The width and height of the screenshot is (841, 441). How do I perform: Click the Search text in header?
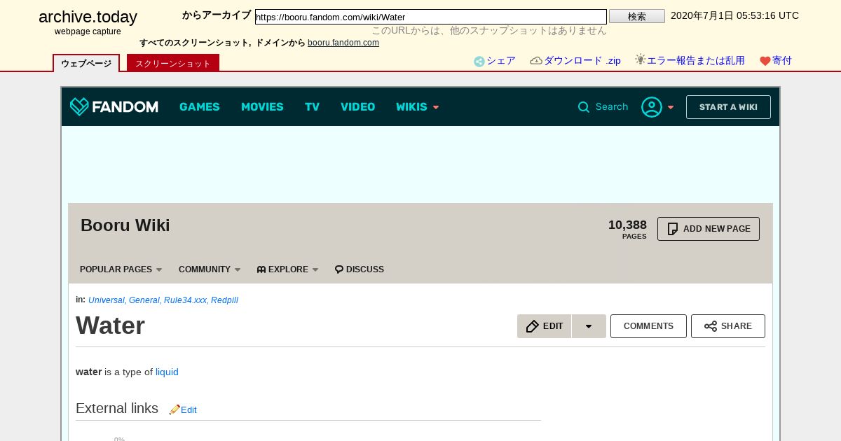click(x=612, y=107)
